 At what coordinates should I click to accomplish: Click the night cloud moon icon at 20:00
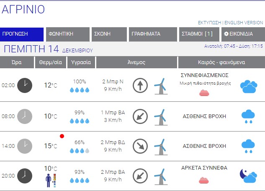[248, 176]
